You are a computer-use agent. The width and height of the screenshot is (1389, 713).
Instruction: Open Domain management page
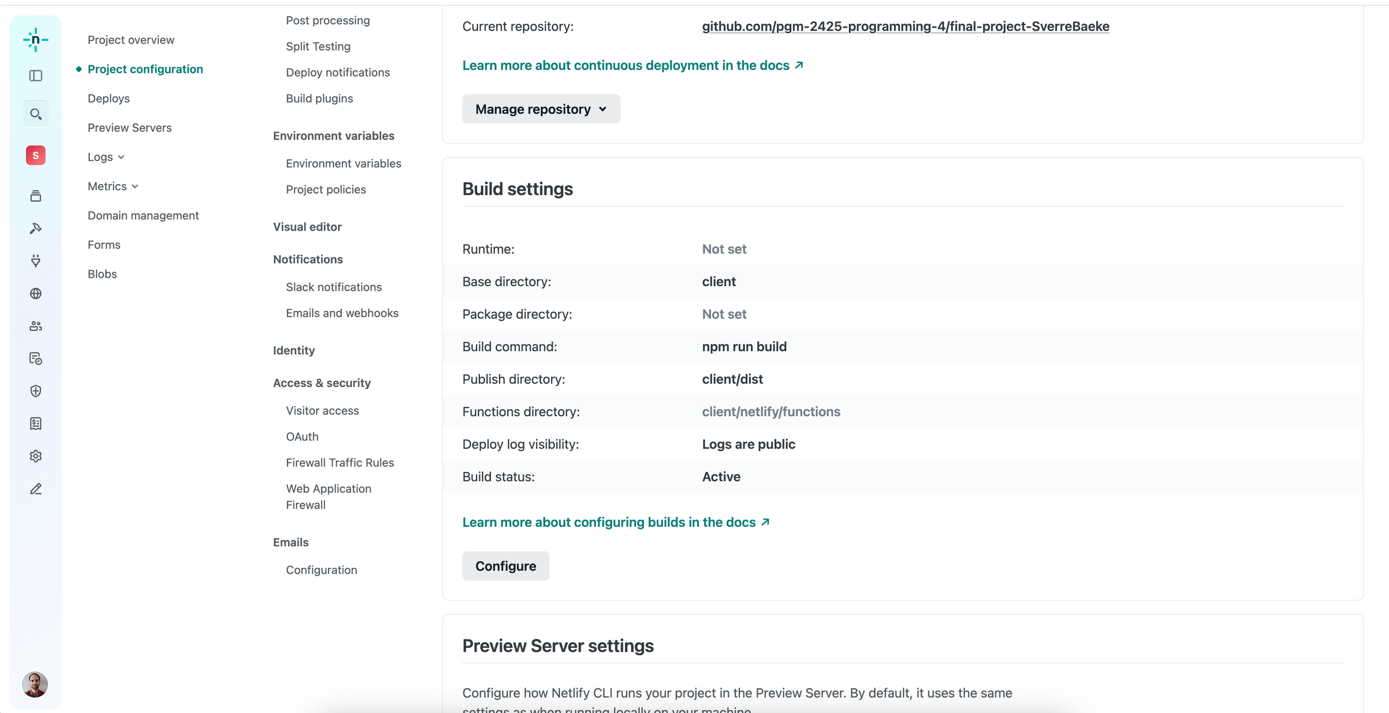[x=143, y=216]
